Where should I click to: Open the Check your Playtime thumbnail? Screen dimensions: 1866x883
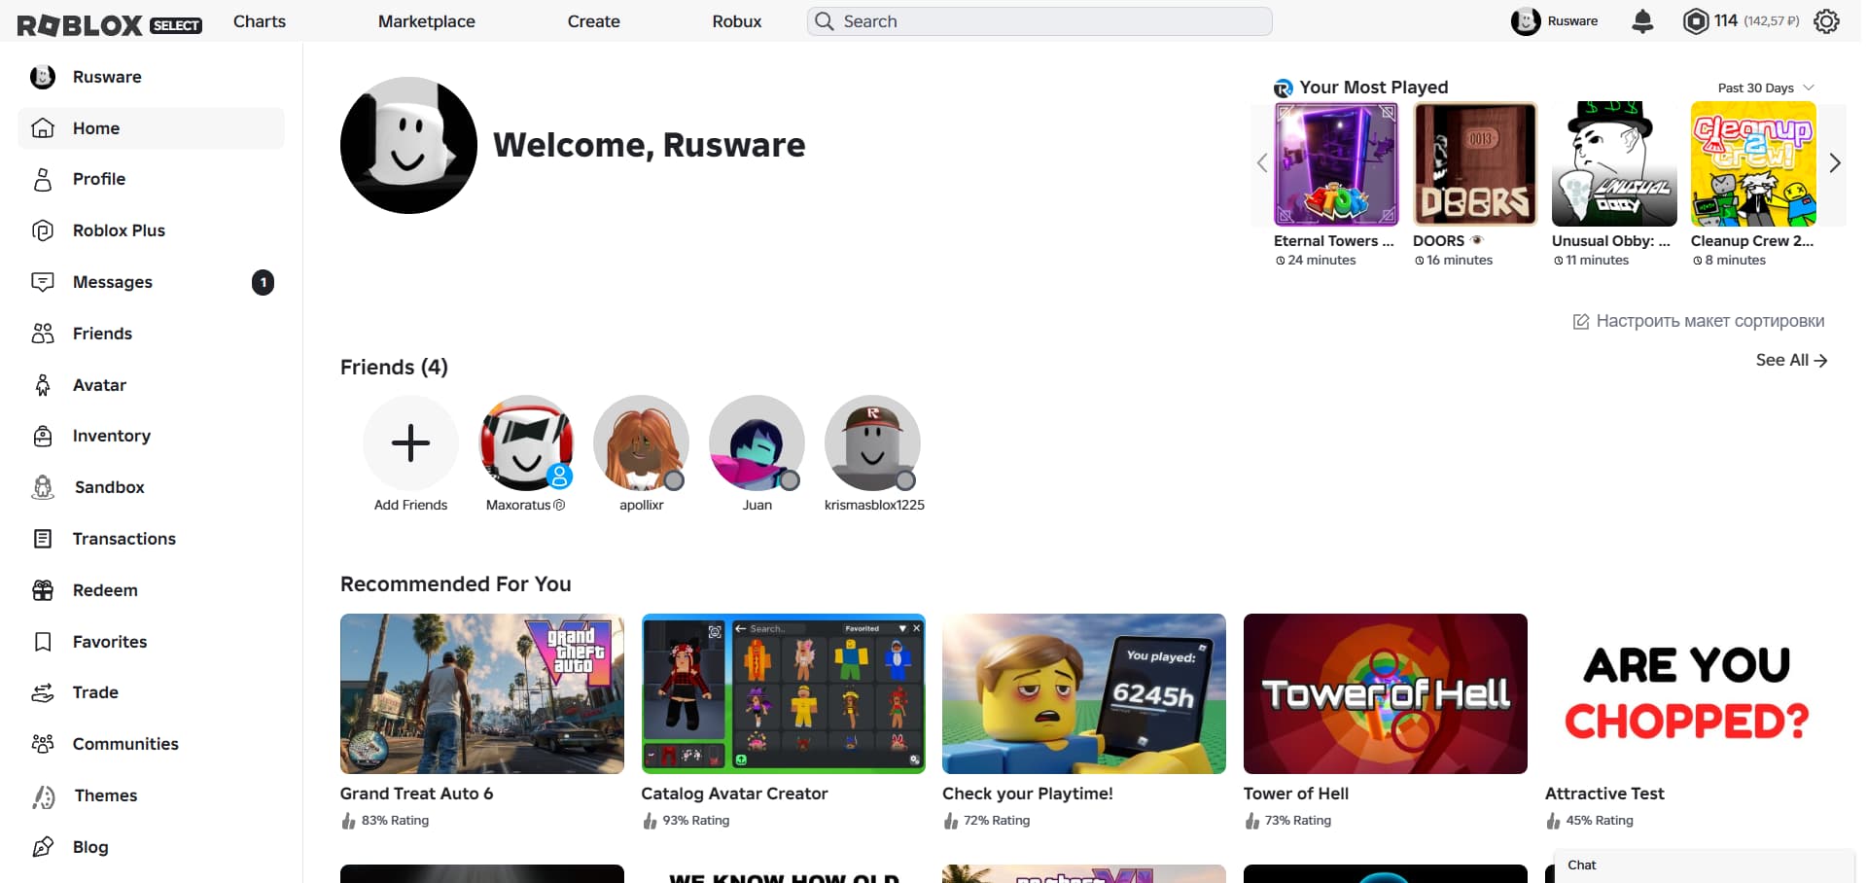pyautogui.click(x=1084, y=693)
